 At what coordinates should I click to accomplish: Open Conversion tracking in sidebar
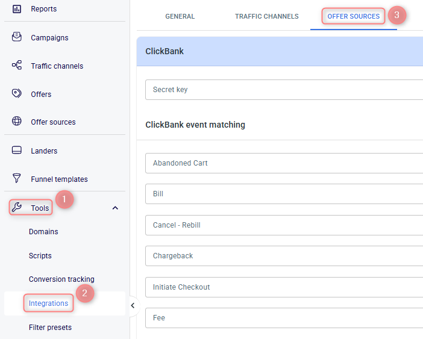[x=61, y=279]
